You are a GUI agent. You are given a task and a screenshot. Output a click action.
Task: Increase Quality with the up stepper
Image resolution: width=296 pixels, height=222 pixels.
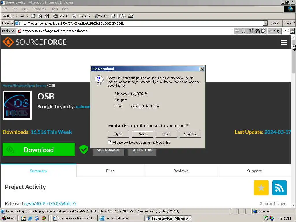293,30
